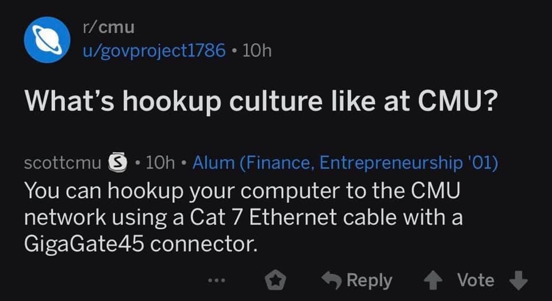This screenshot has height=301, width=552.
Task: Open commenter scottcmu's username
Action: (63, 162)
